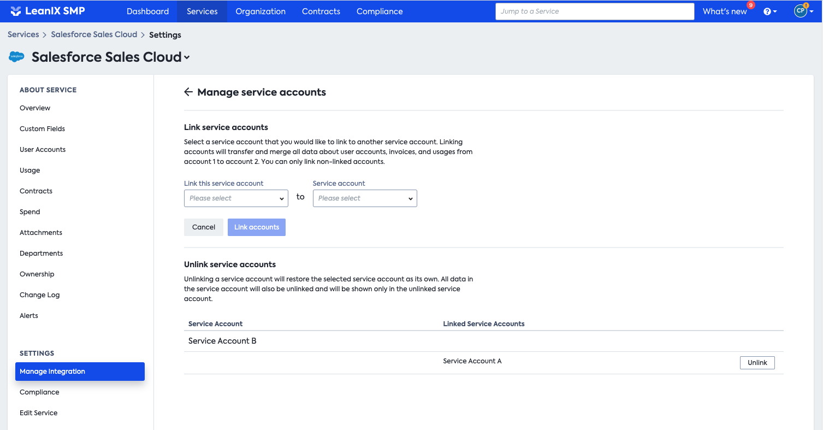This screenshot has height=430, width=823.
Task: Focus the 'Jump to a Service' search field
Action: pos(595,11)
